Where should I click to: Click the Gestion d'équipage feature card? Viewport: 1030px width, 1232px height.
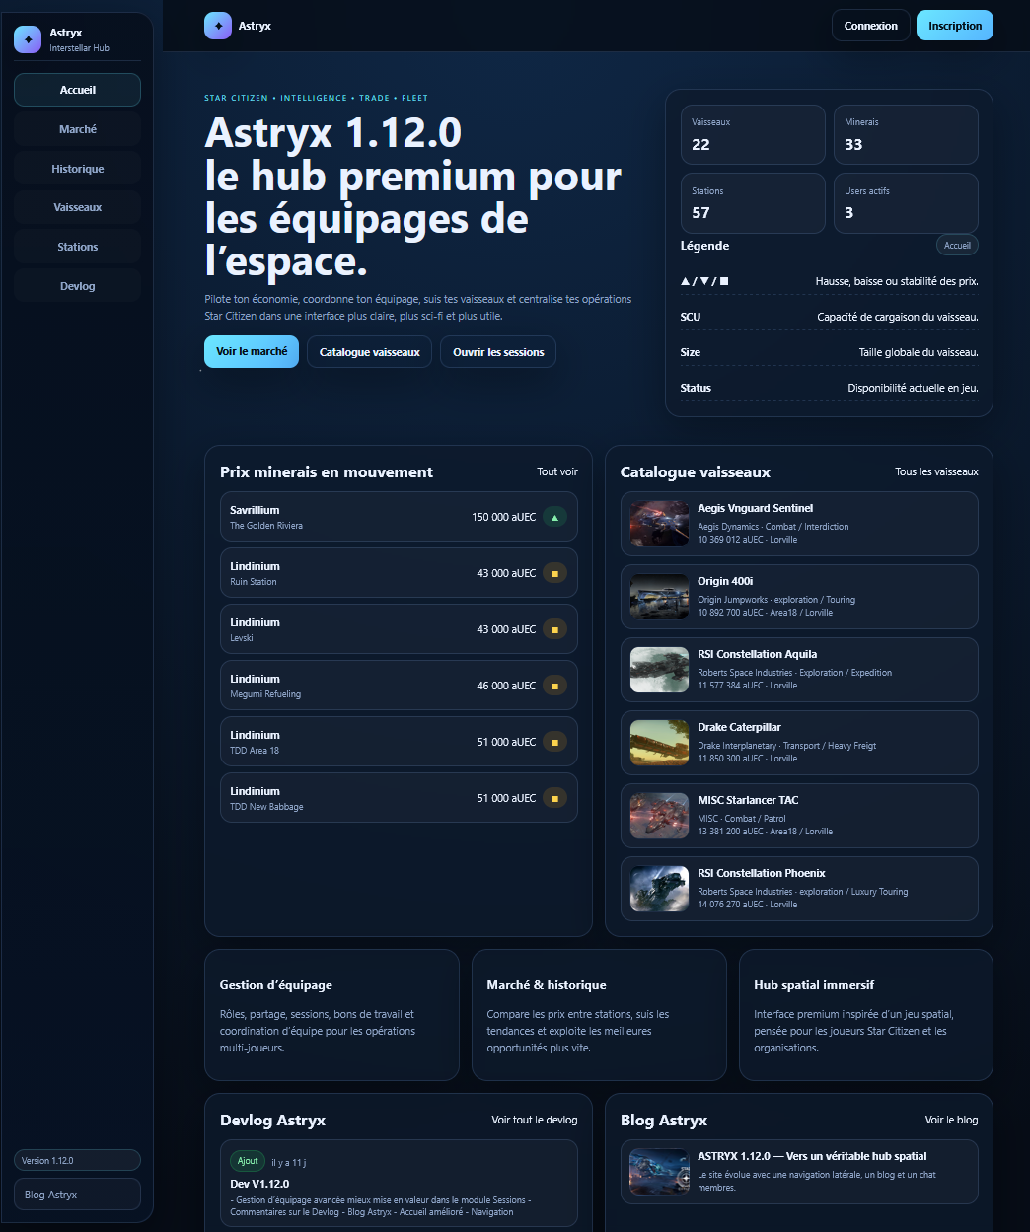coord(331,1015)
